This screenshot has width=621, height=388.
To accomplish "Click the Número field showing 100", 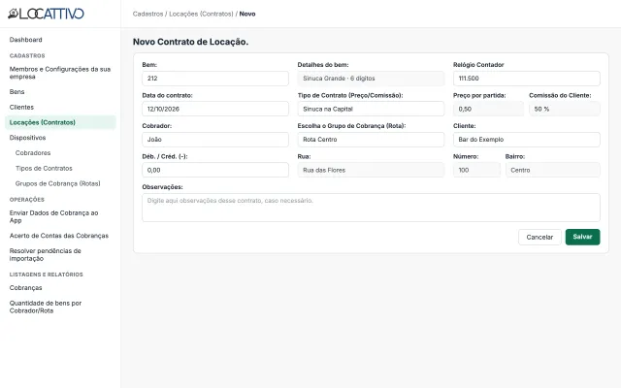I will pyautogui.click(x=476, y=170).
